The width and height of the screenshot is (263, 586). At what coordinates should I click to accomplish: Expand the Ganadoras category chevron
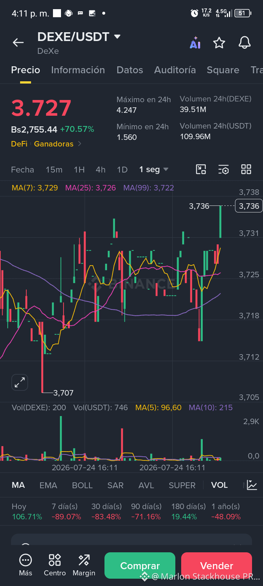click(80, 144)
